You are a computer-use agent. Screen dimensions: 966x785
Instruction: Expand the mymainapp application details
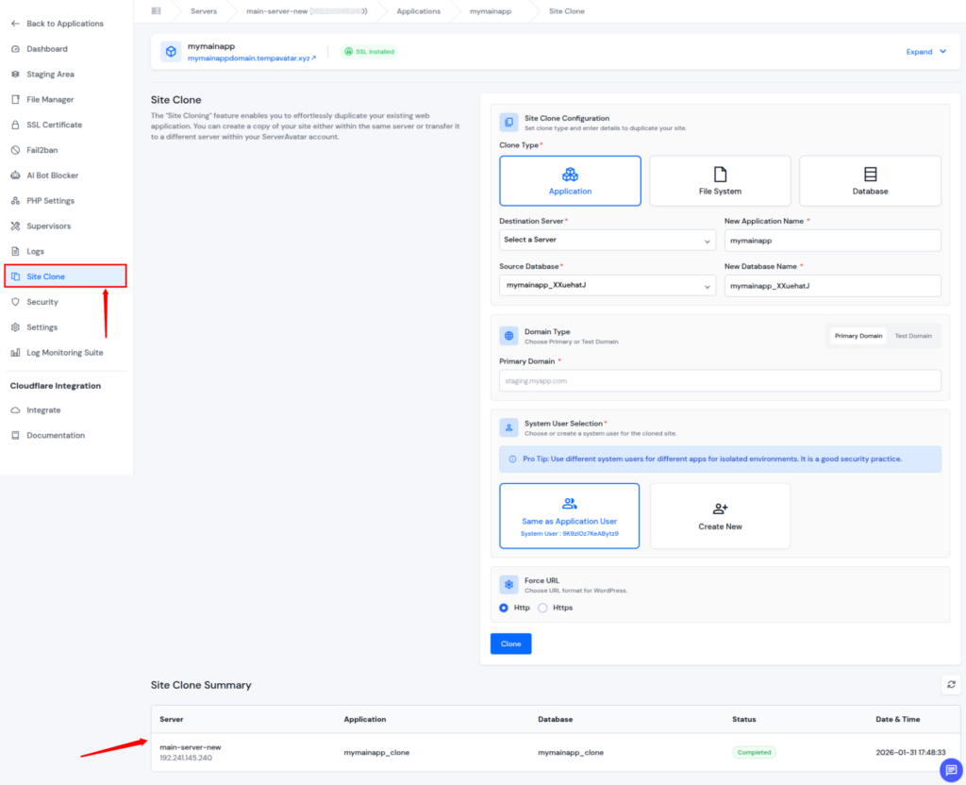click(x=925, y=52)
